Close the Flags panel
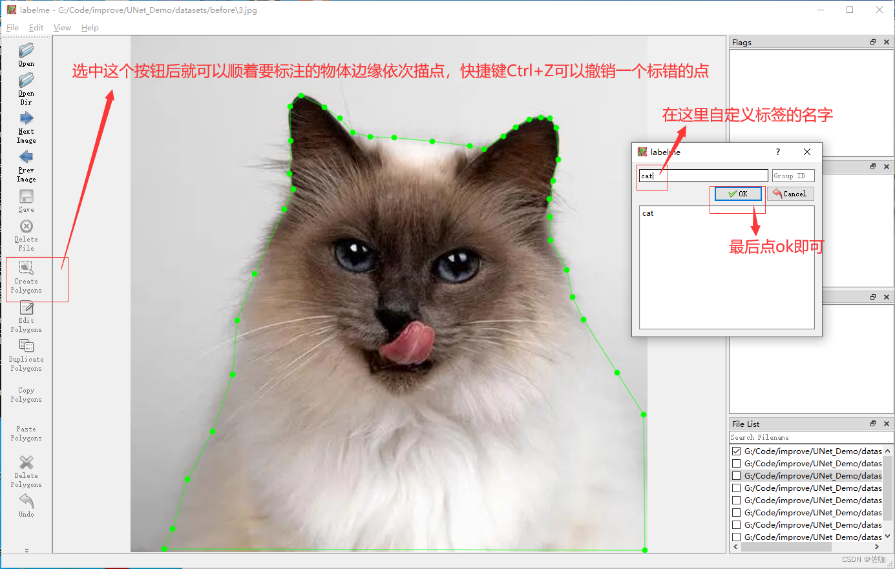This screenshot has height=569, width=895. pos(887,42)
